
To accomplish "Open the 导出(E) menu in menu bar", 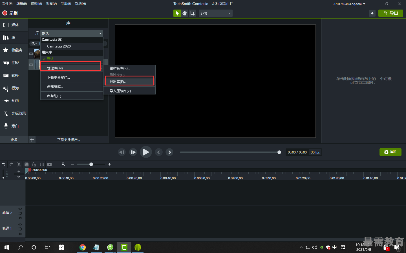I will tap(66, 4).
